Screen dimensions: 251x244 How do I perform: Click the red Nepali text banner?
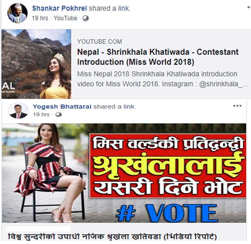(x=168, y=166)
